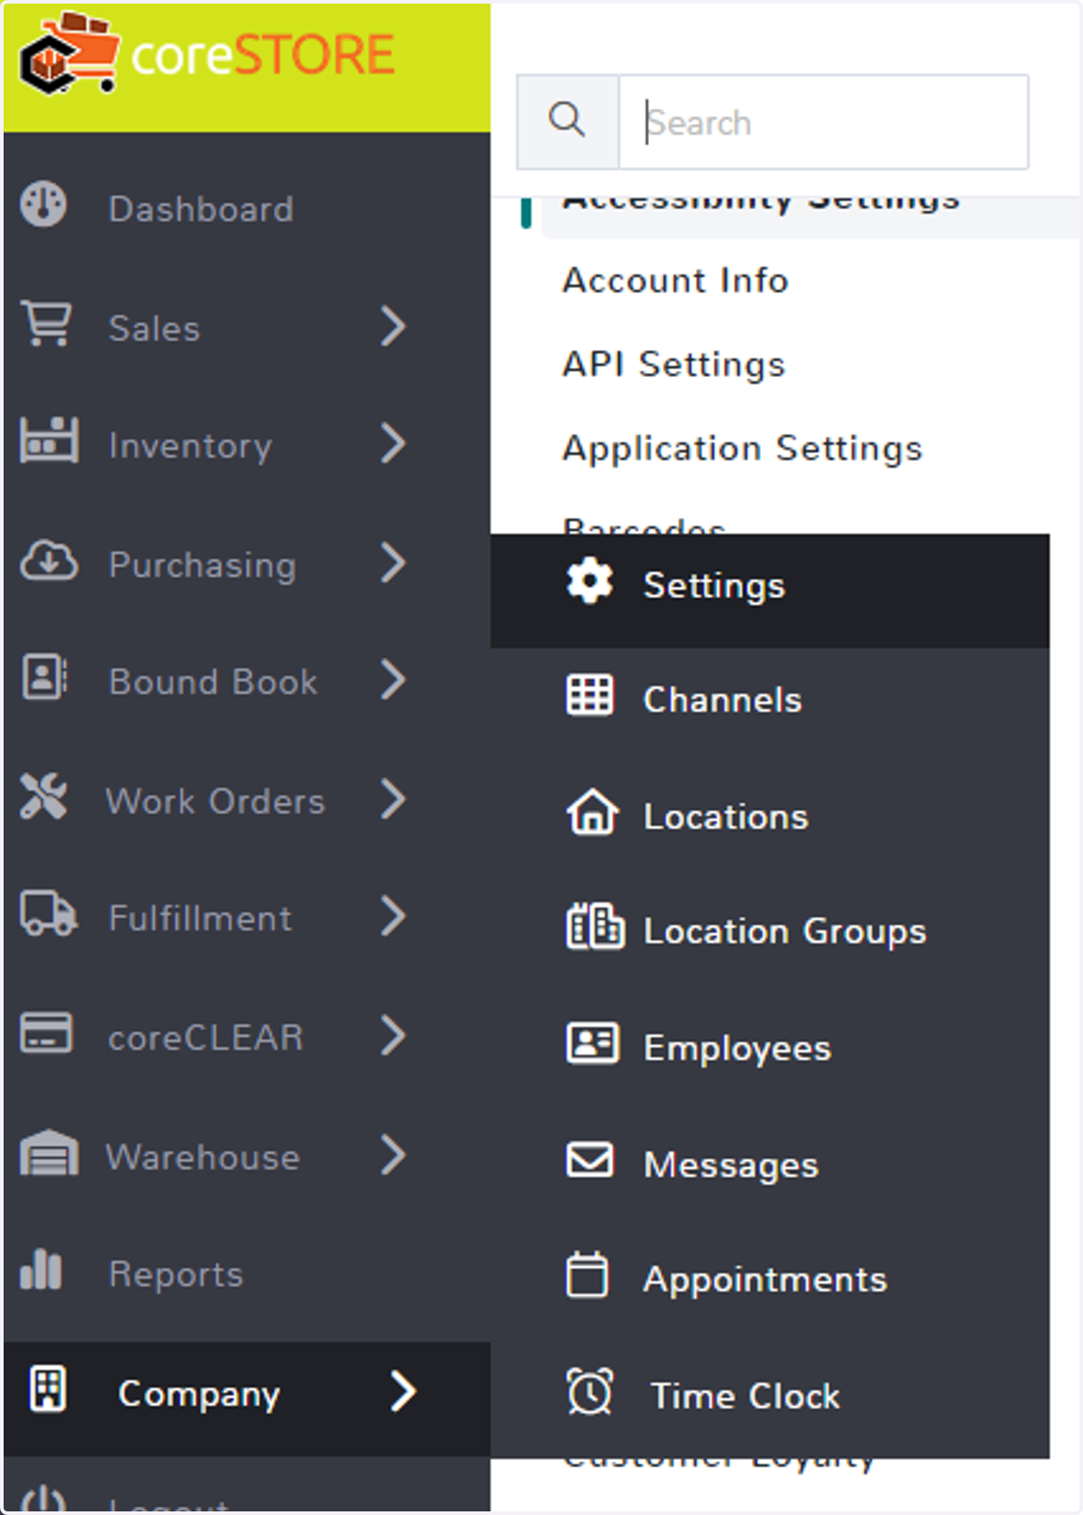Click the Sales cart icon
This screenshot has width=1083, height=1515.
(x=47, y=323)
